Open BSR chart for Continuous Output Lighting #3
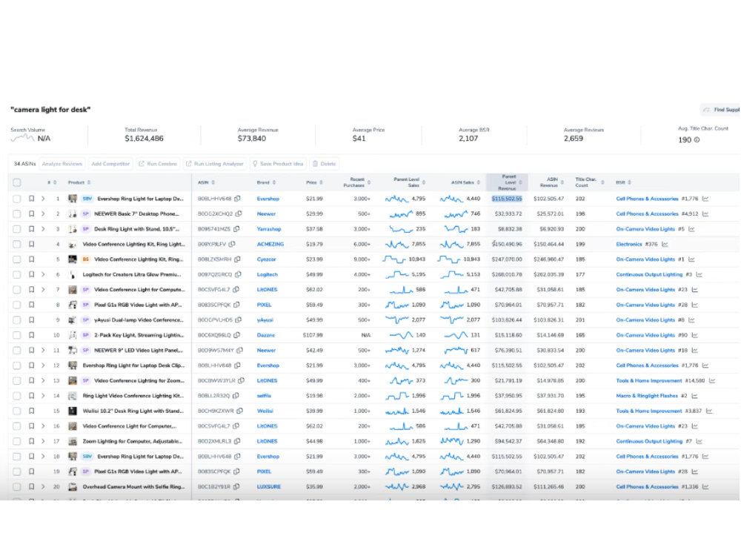Viewport: 741px width, 556px height. (x=699, y=274)
